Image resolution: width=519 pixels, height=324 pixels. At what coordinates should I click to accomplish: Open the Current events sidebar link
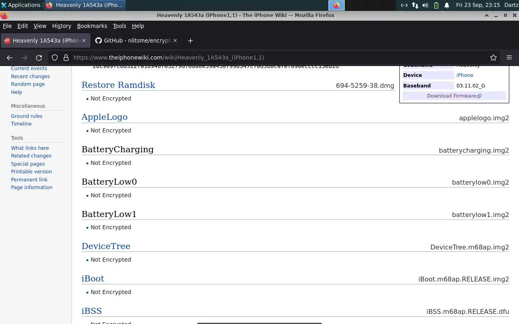[x=29, y=68]
